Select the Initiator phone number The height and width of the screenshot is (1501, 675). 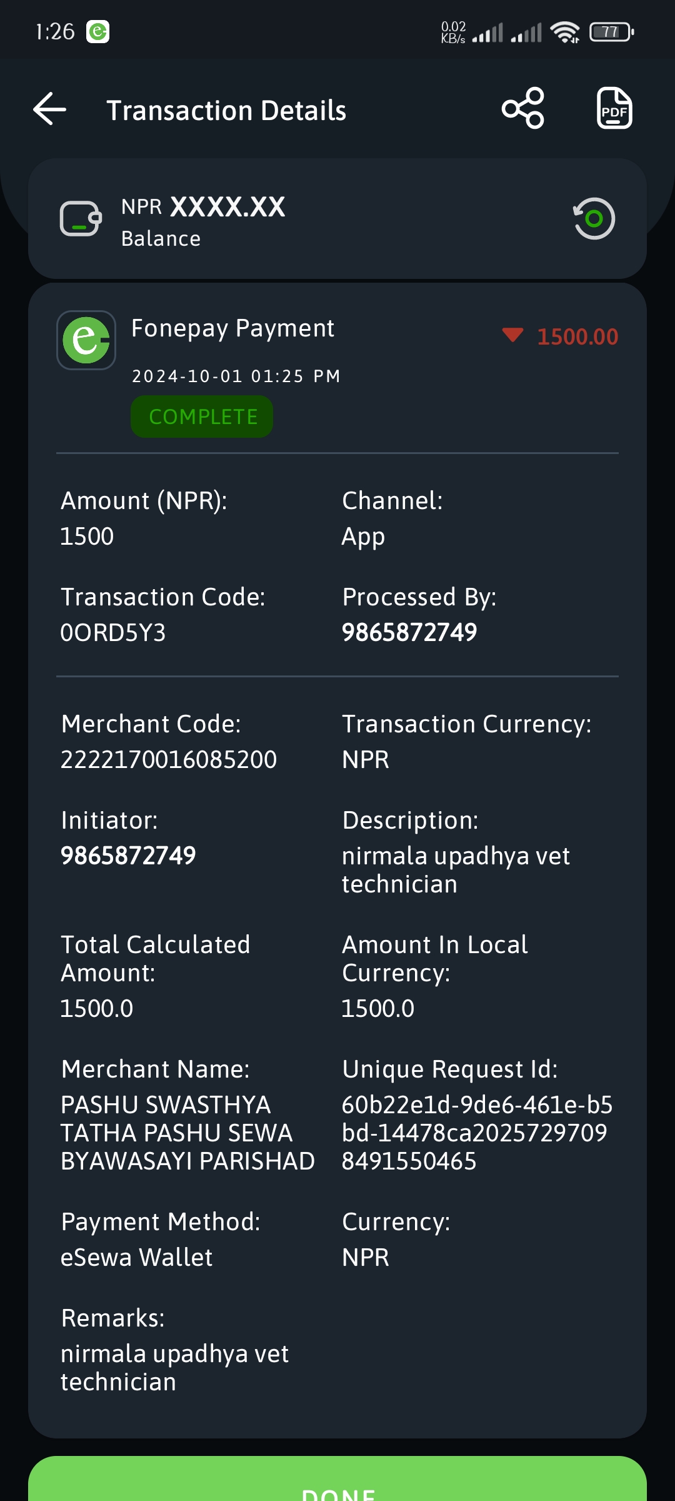[128, 856]
